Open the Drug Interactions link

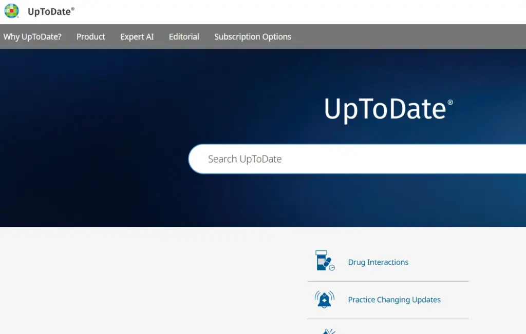coord(378,262)
